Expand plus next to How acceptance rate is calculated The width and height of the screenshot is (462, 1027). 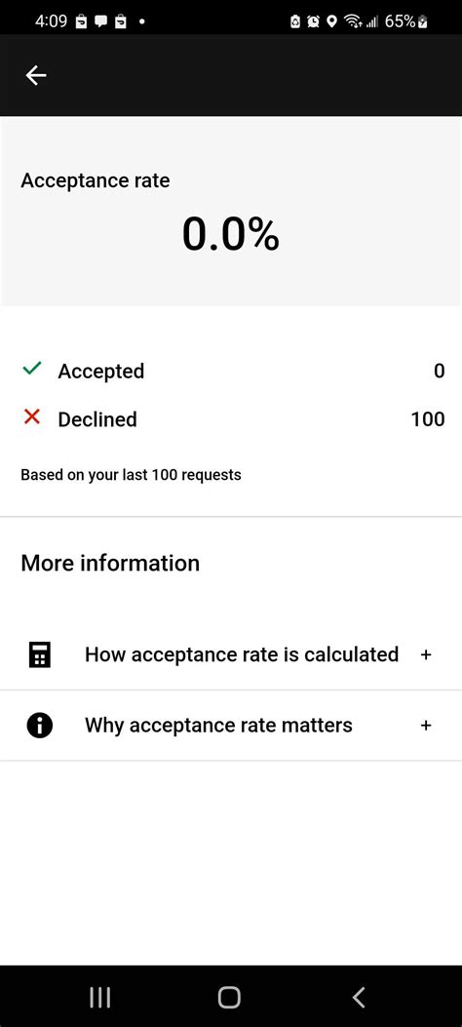point(426,654)
